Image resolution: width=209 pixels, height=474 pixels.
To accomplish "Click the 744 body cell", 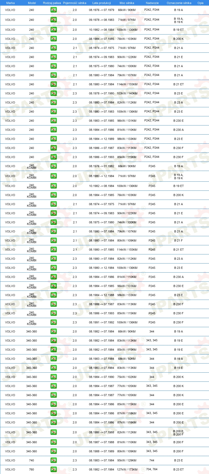I will pyautogui.click(x=152, y=460).
